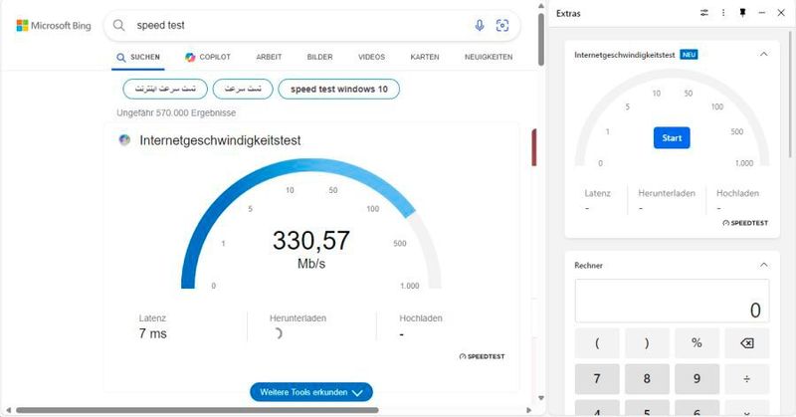Click the calculator 8 key
796x417 pixels.
click(647, 379)
